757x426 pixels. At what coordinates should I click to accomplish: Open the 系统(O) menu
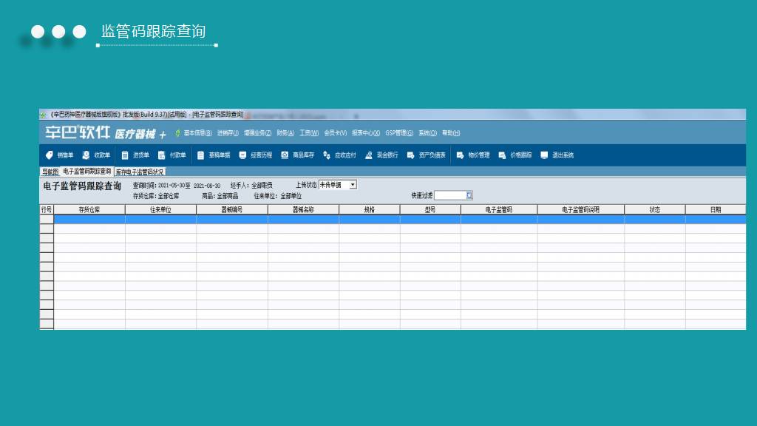(428, 133)
